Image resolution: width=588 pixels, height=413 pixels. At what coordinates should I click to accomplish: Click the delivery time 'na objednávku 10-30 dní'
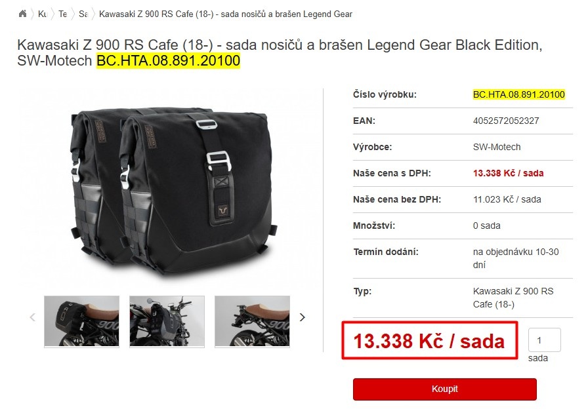pos(516,258)
